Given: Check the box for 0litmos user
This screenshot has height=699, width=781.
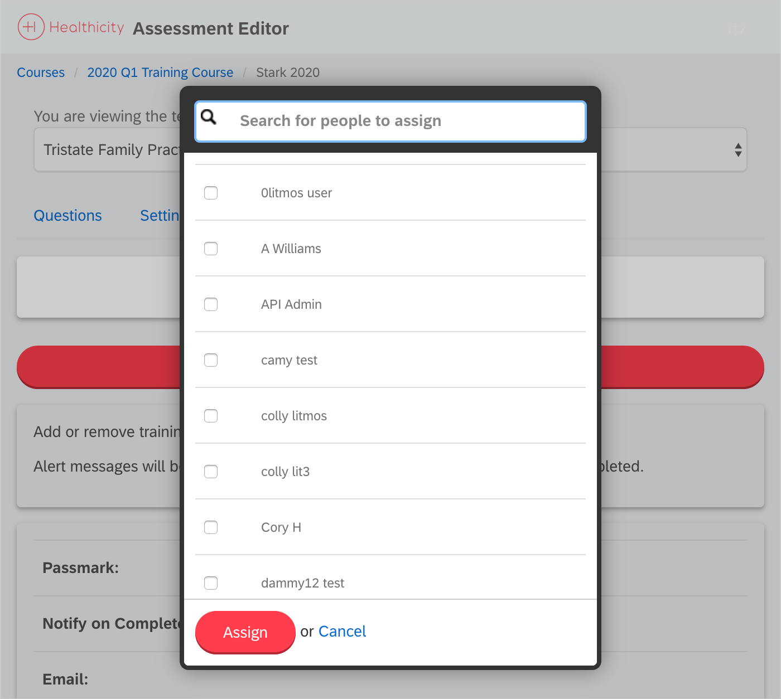Looking at the screenshot, I should [x=211, y=193].
